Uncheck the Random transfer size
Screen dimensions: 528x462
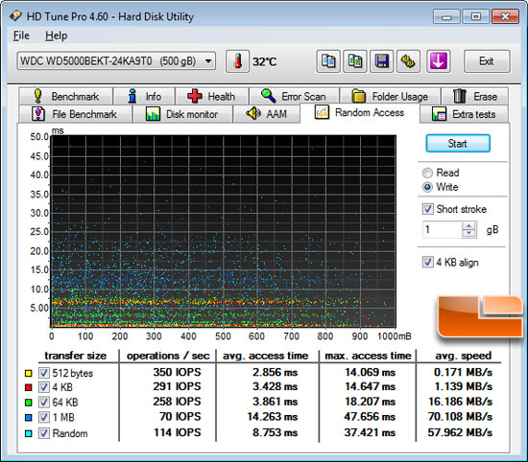click(x=43, y=433)
